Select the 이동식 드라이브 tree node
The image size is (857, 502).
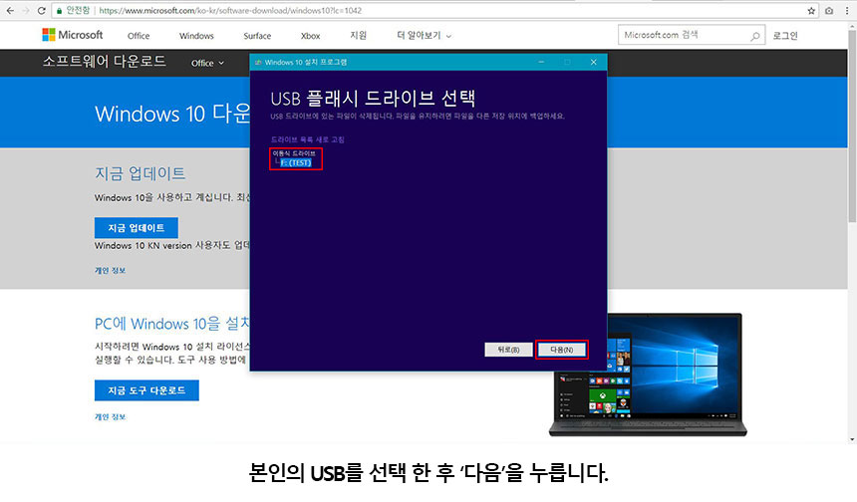tap(294, 153)
